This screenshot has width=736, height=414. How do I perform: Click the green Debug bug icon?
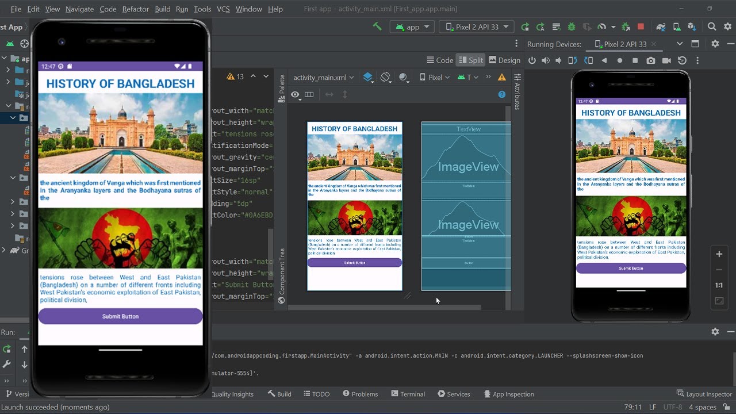click(572, 27)
